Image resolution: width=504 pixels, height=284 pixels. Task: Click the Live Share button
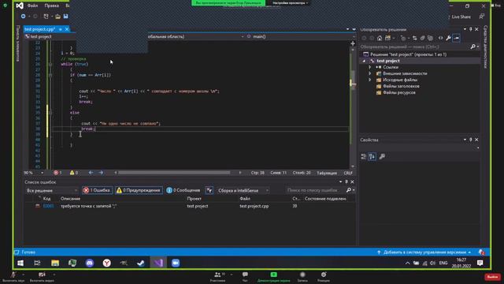tap(460, 17)
